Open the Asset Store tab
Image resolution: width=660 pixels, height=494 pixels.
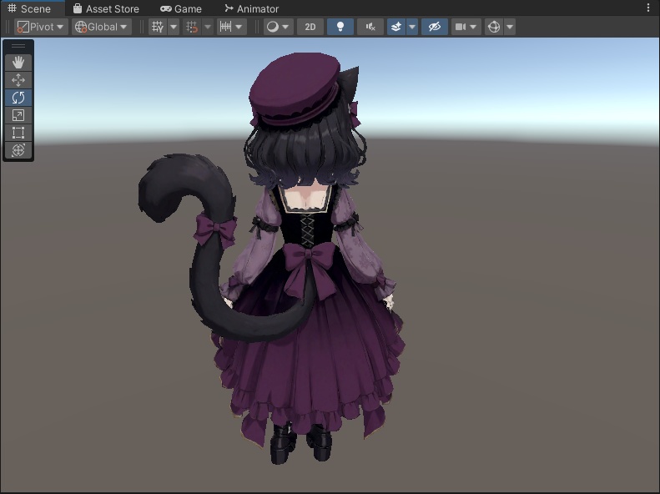(x=106, y=8)
